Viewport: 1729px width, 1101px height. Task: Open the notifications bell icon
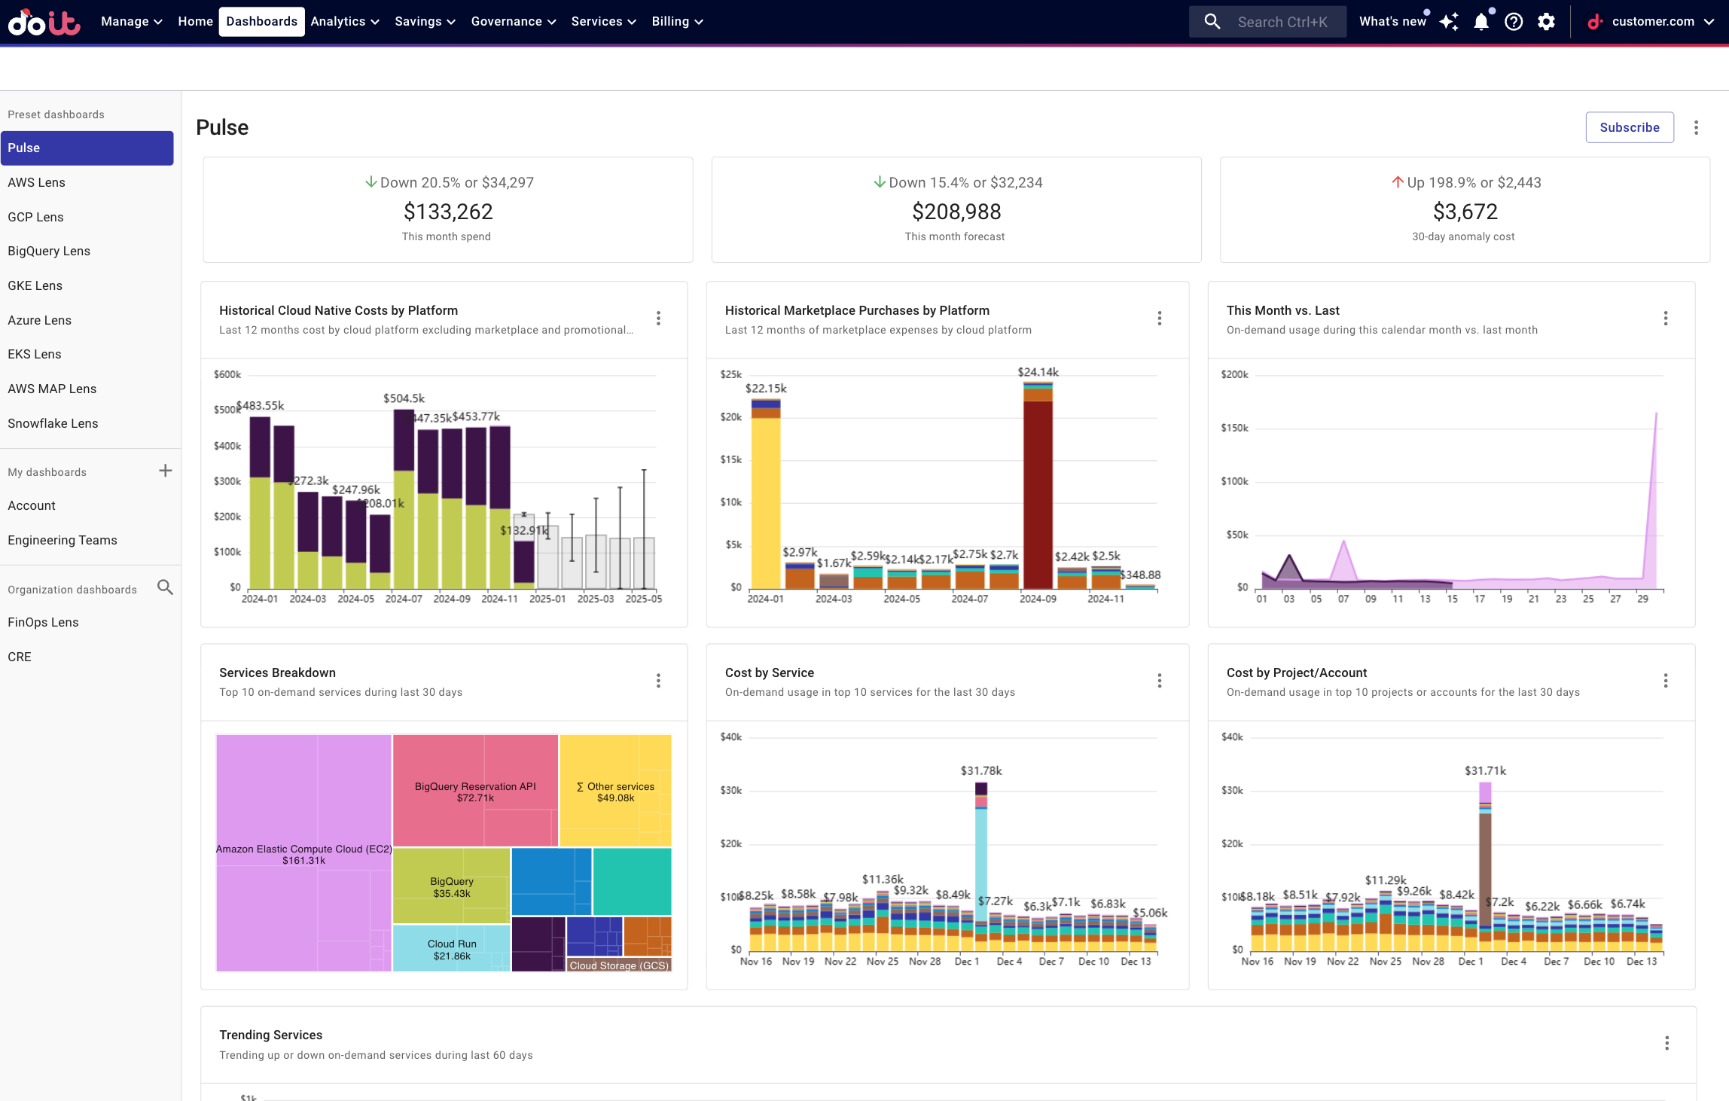pyautogui.click(x=1480, y=22)
